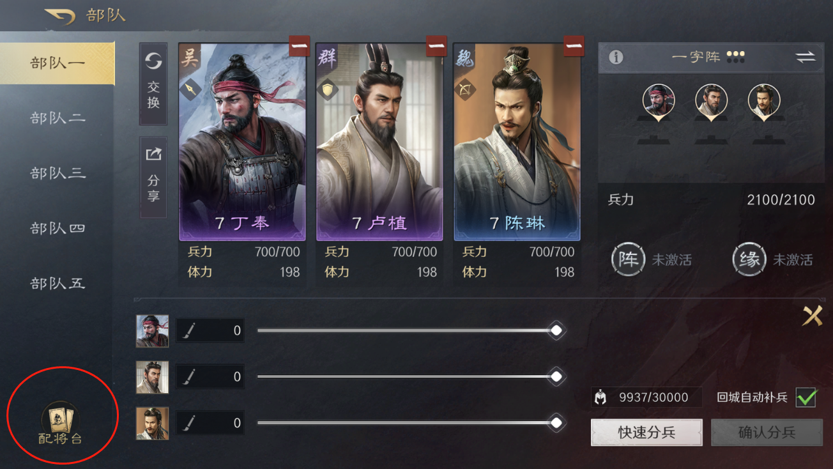The height and width of the screenshot is (469, 833).
Task: Remove 陈琳 using red minus button
Action: click(574, 46)
